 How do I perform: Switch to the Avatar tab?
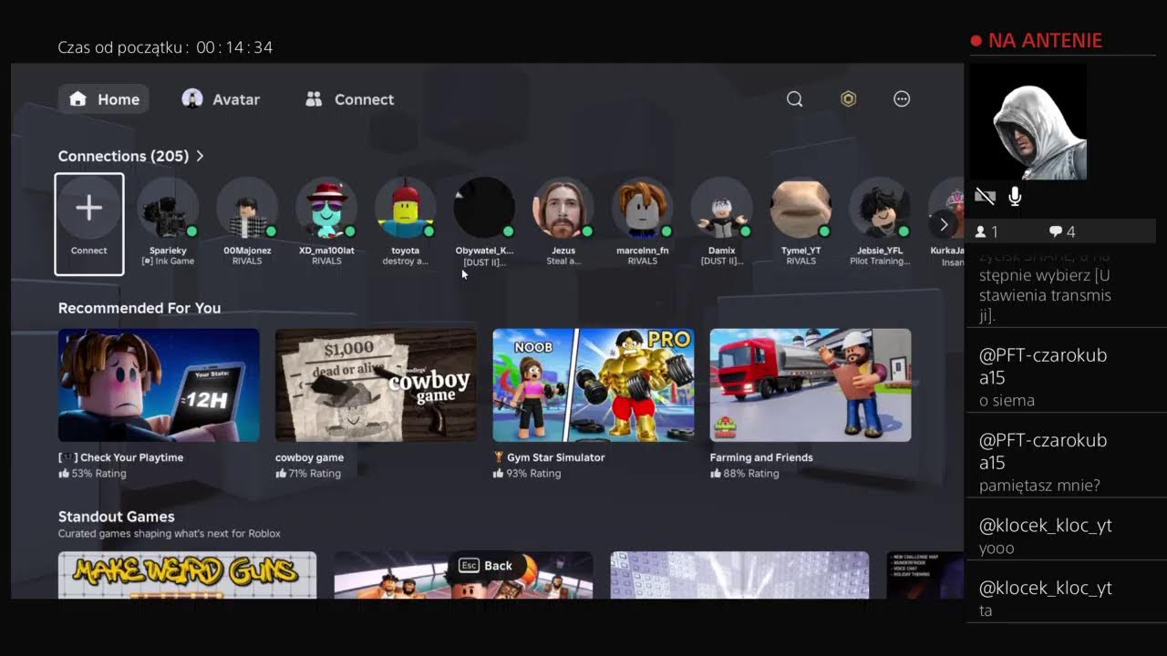tap(221, 99)
